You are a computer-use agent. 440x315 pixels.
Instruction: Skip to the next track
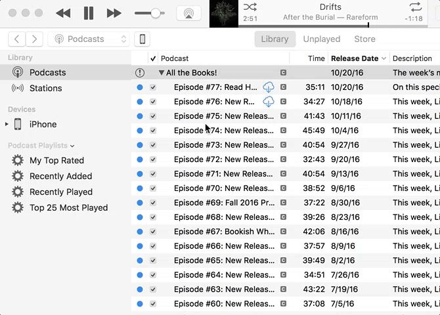point(114,13)
